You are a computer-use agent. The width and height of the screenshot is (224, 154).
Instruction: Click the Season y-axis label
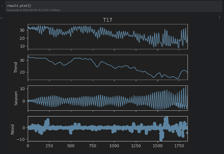click(x=16, y=98)
